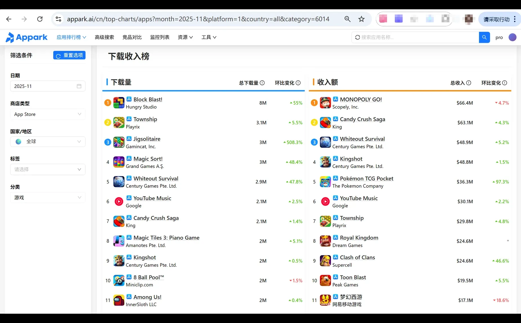The image size is (521, 323).
Task: Click the Jigsolitaire app icon
Action: [x=119, y=142]
